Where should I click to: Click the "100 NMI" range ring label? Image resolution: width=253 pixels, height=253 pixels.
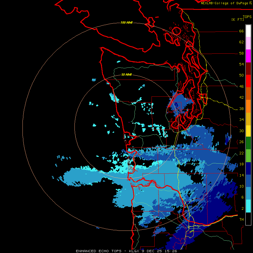click(x=126, y=22)
